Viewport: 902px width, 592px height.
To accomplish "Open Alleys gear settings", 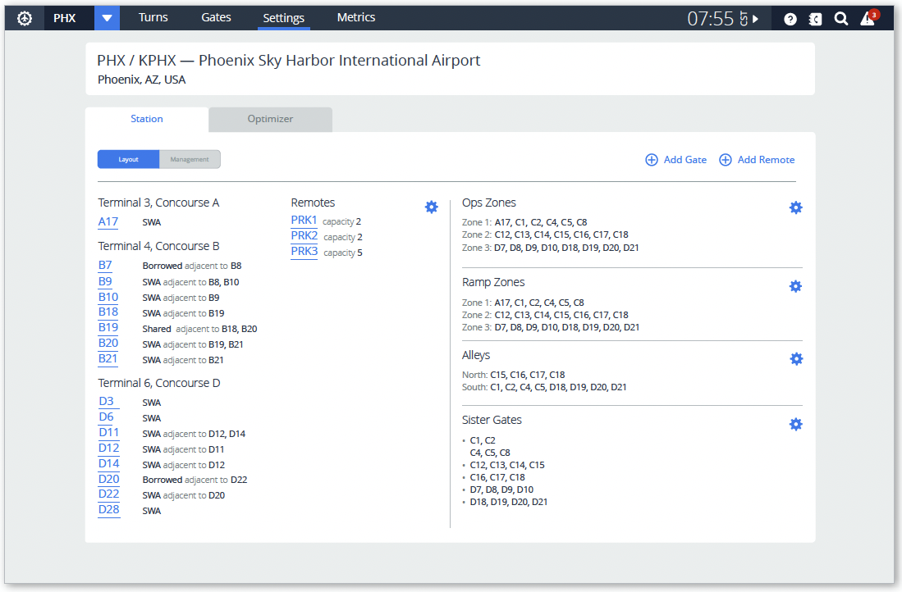I will (x=795, y=358).
